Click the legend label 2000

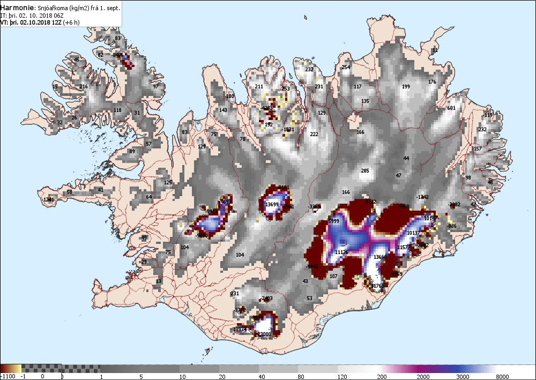[423, 377]
